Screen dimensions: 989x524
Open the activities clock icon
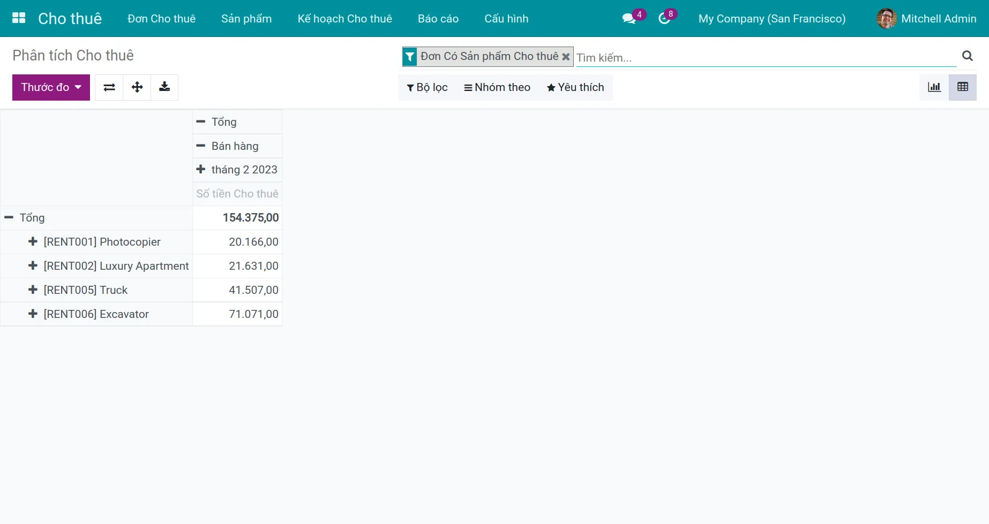click(664, 19)
